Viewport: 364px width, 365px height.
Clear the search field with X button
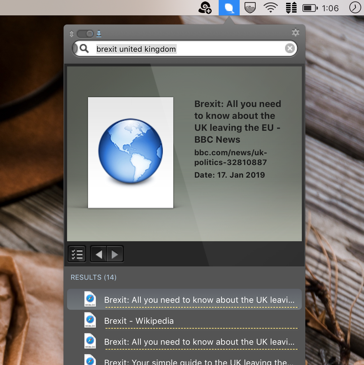290,48
